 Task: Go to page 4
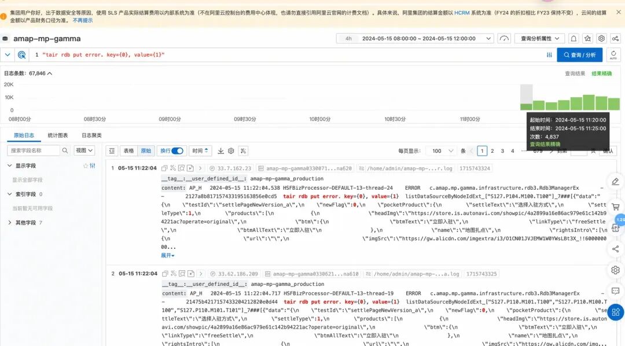coord(513,151)
